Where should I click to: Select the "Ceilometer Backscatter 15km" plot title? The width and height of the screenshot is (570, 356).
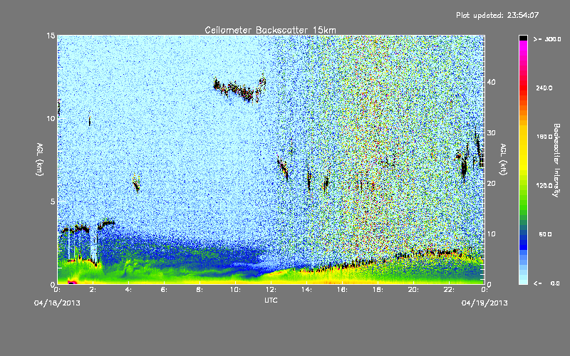(270, 30)
